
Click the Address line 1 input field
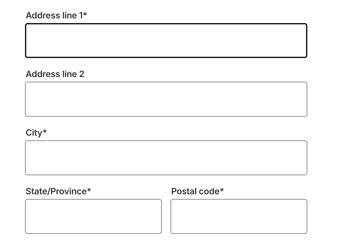pos(166,41)
